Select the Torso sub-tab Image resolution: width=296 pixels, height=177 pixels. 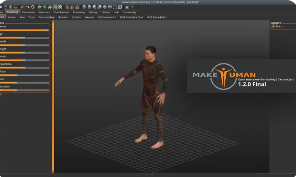[x=32, y=17]
